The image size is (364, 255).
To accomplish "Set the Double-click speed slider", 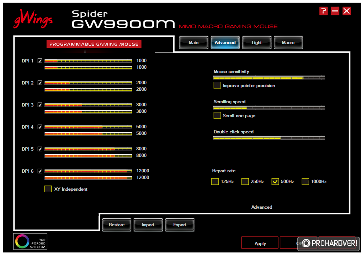I will point(269,138).
